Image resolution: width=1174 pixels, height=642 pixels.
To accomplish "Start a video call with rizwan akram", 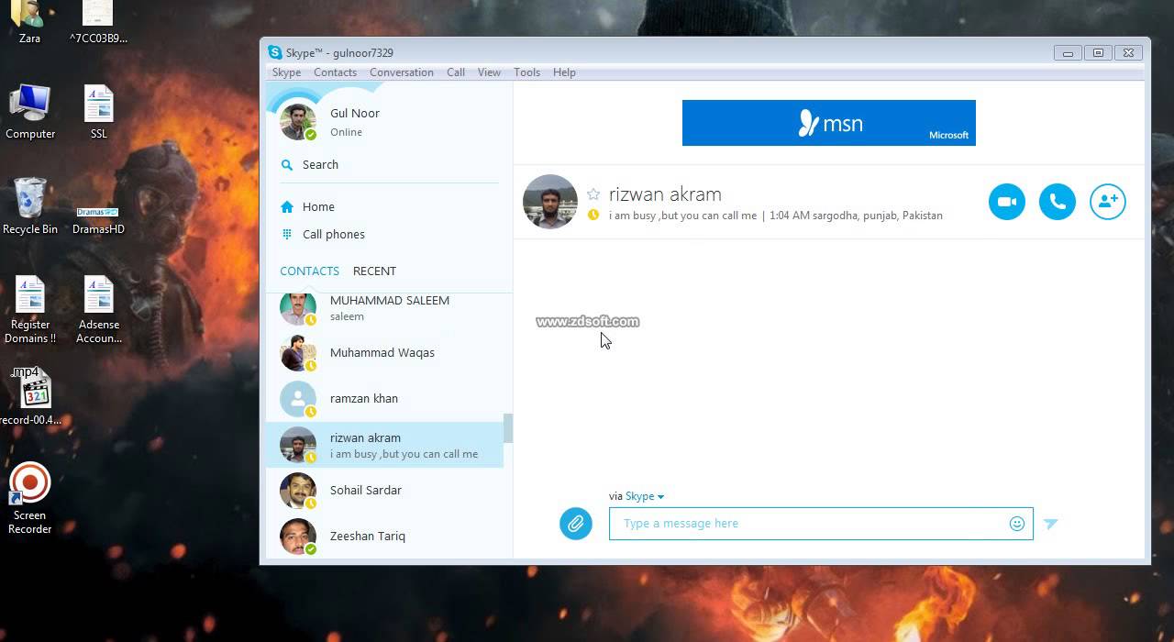I will point(1006,202).
